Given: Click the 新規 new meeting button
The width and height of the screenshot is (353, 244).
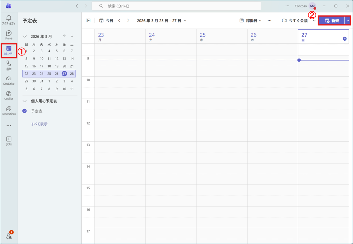Looking at the screenshot, I should 332,21.
